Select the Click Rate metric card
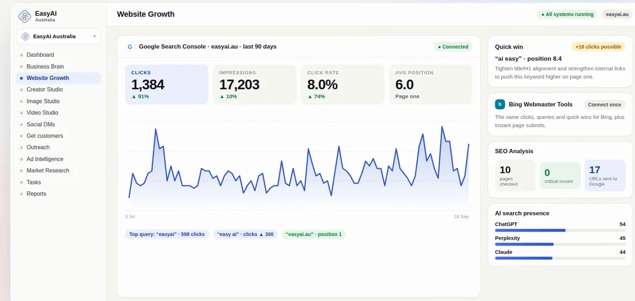Viewport: 635px width, 301px height. tap(343, 85)
